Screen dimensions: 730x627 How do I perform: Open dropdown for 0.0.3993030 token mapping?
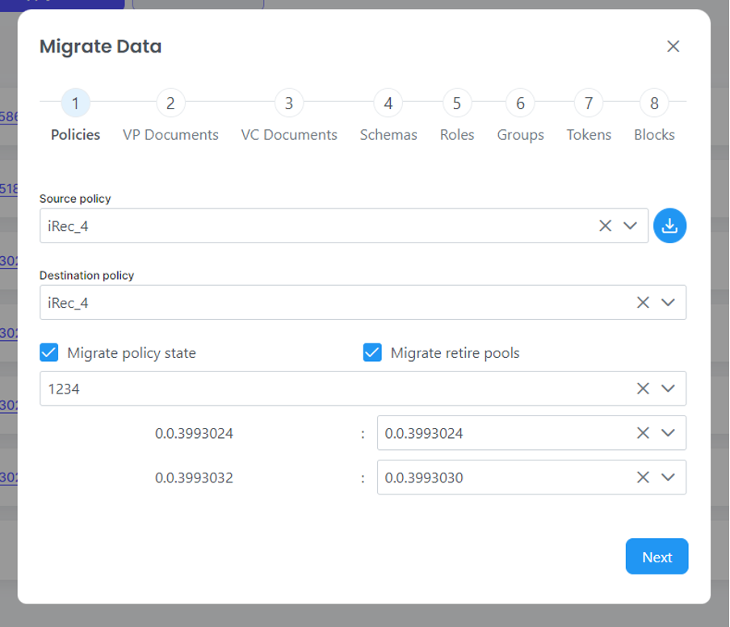pos(668,478)
